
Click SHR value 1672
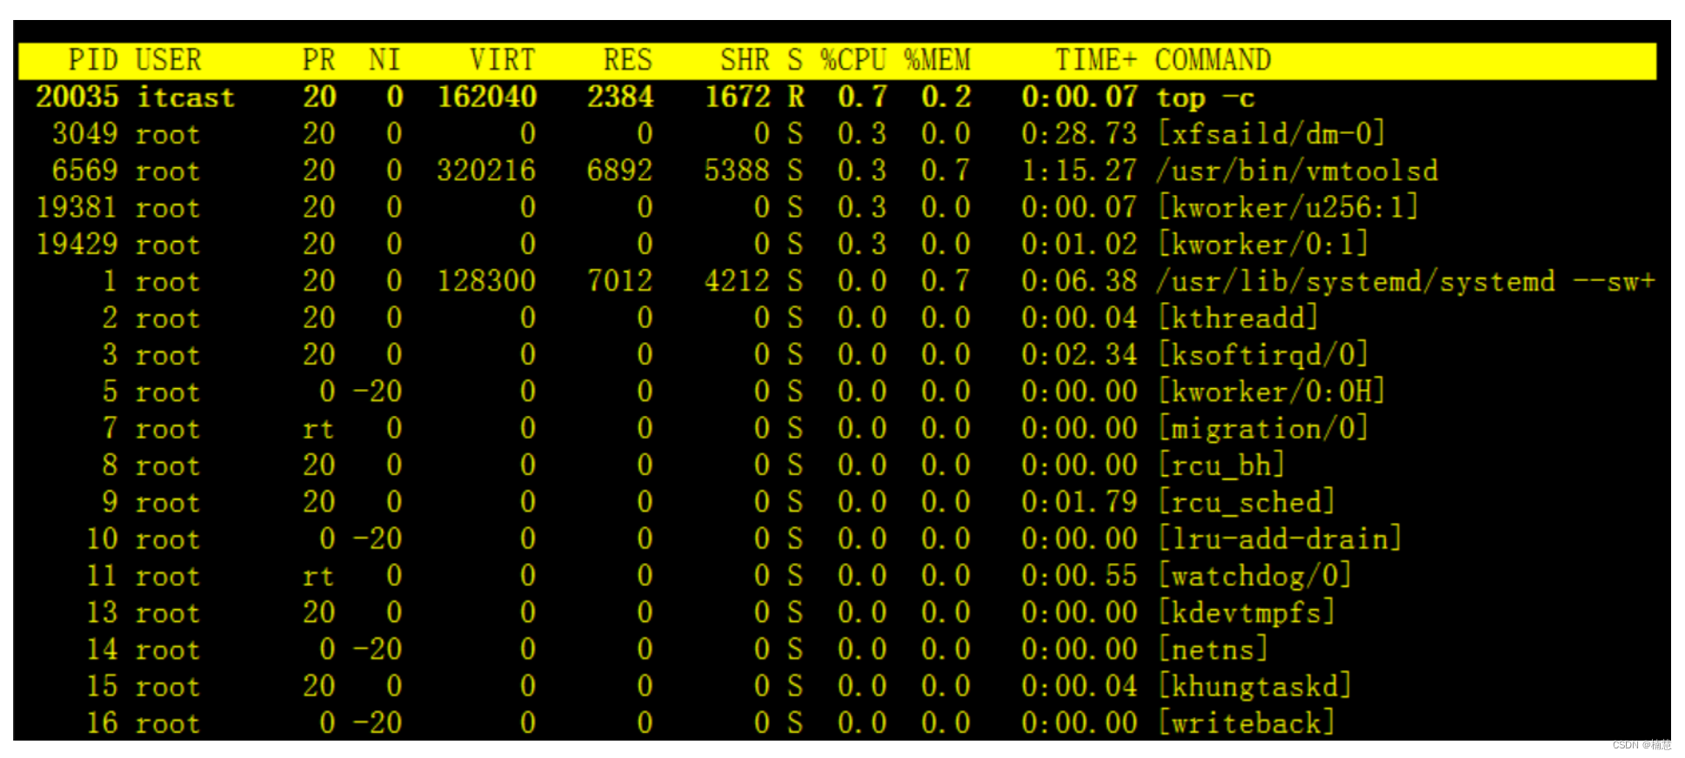tap(738, 97)
